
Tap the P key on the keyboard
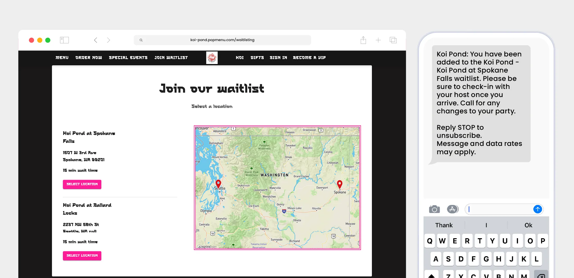point(543,241)
